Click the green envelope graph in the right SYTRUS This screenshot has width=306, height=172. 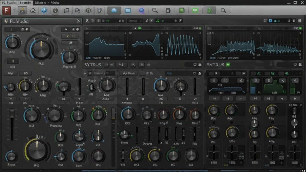pyautogui.click(x=274, y=87)
